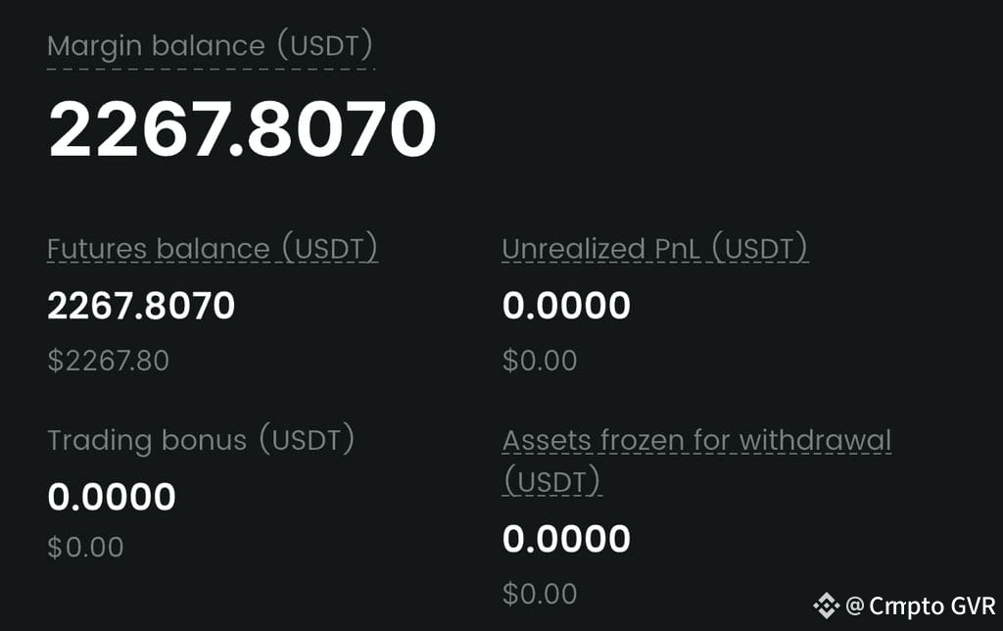Click the (USDT) part of Futures balance

tap(330, 248)
